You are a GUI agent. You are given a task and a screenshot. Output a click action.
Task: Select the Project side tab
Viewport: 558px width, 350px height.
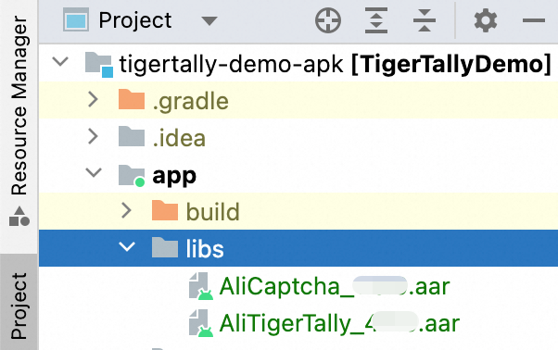[19, 306]
